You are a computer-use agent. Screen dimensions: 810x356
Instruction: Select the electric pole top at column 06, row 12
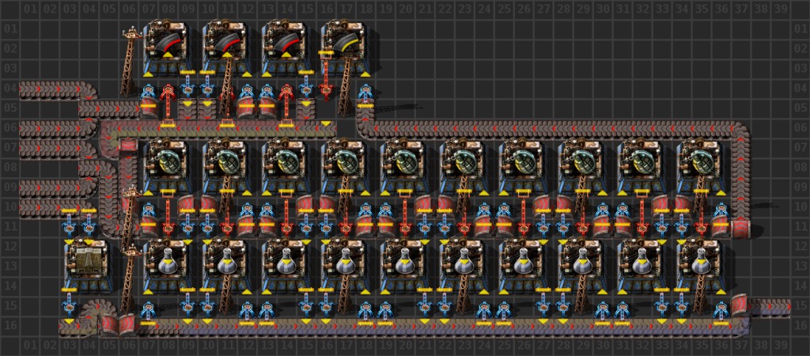[132, 252]
